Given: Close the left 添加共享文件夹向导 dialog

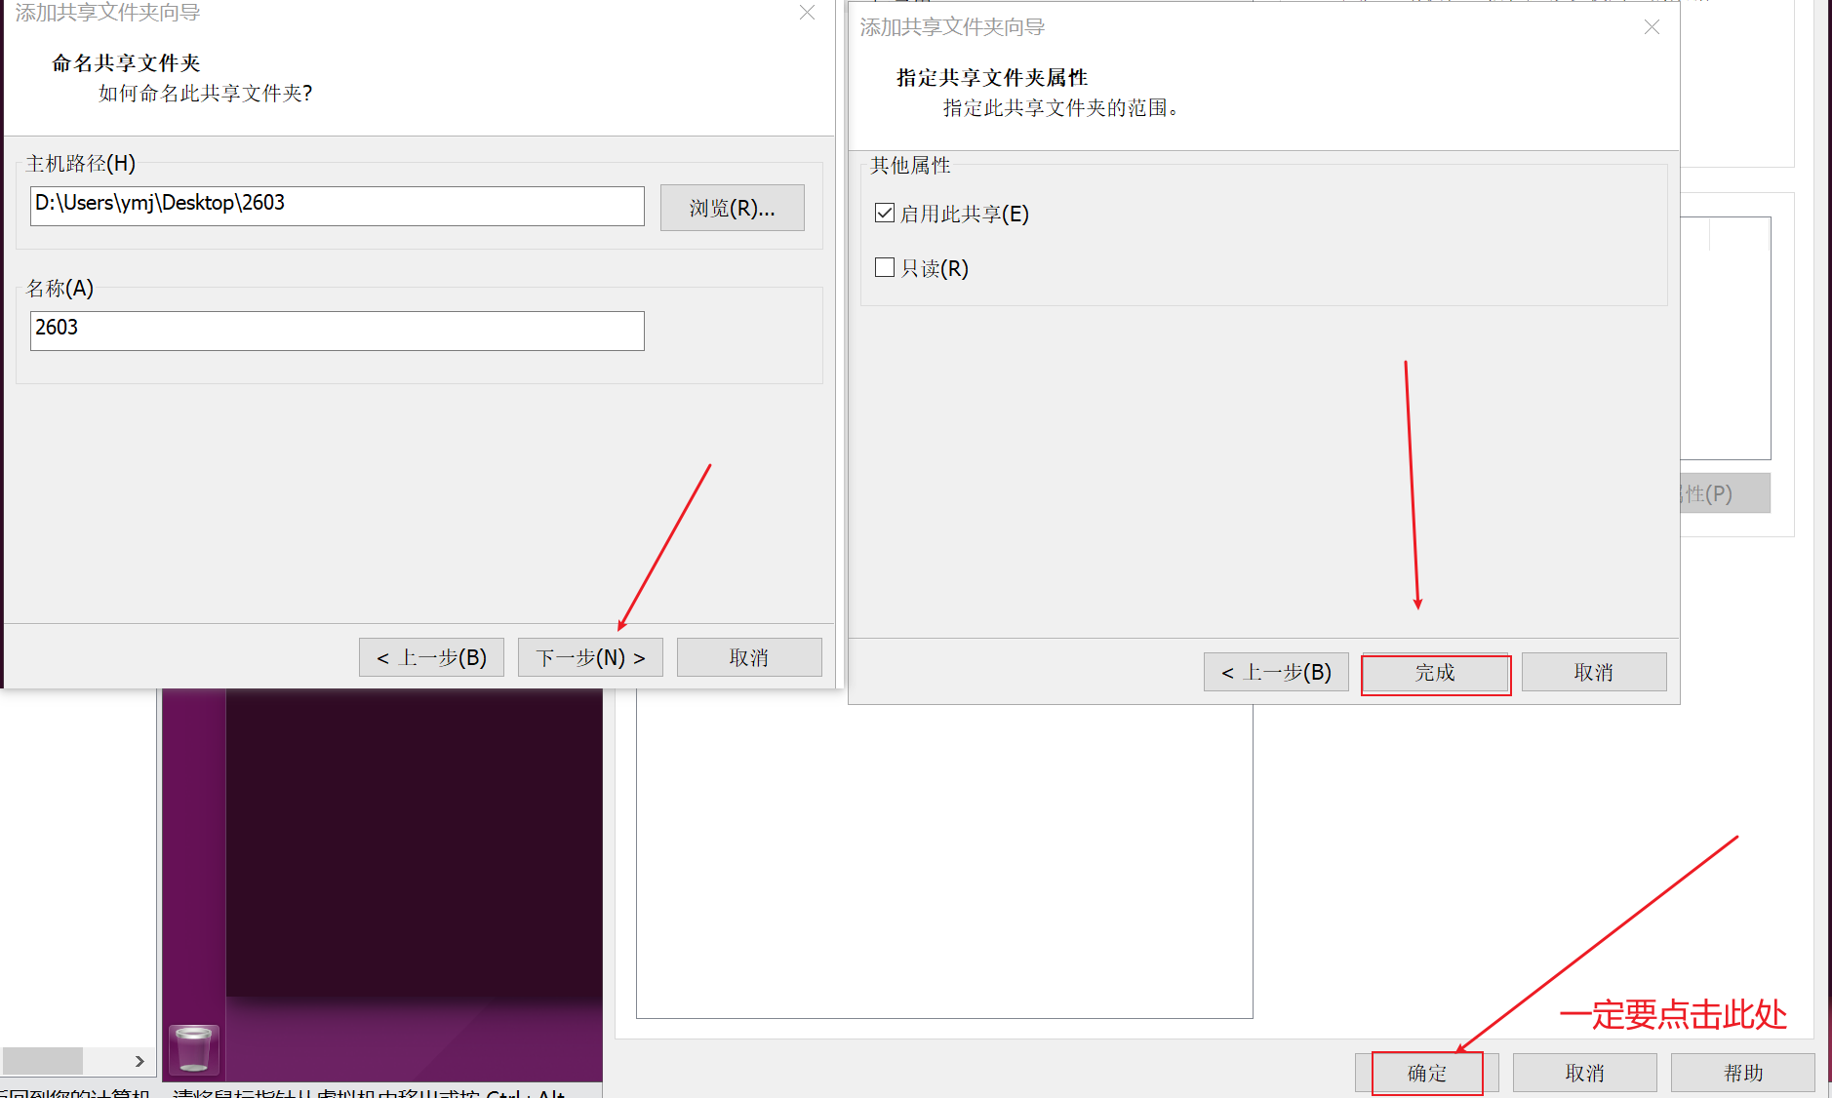Looking at the screenshot, I should (807, 13).
